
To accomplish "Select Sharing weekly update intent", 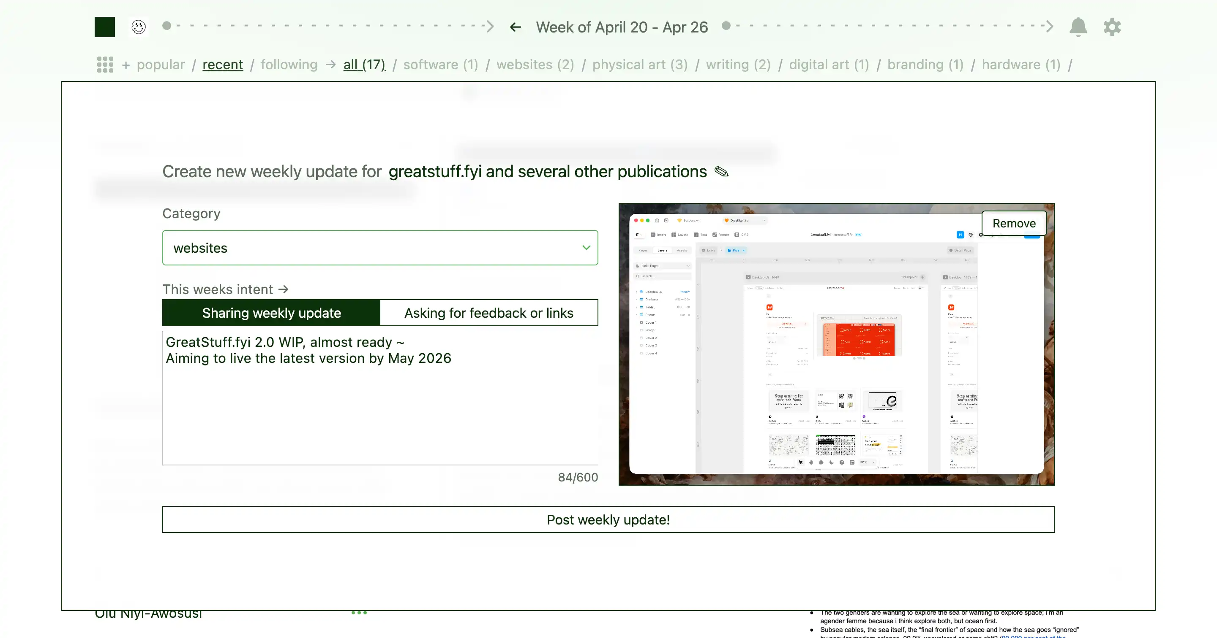I will [x=271, y=313].
